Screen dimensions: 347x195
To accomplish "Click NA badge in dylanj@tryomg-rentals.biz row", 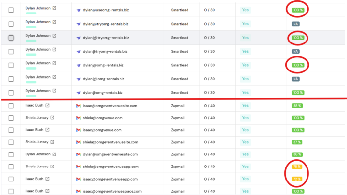I will [295, 24].
